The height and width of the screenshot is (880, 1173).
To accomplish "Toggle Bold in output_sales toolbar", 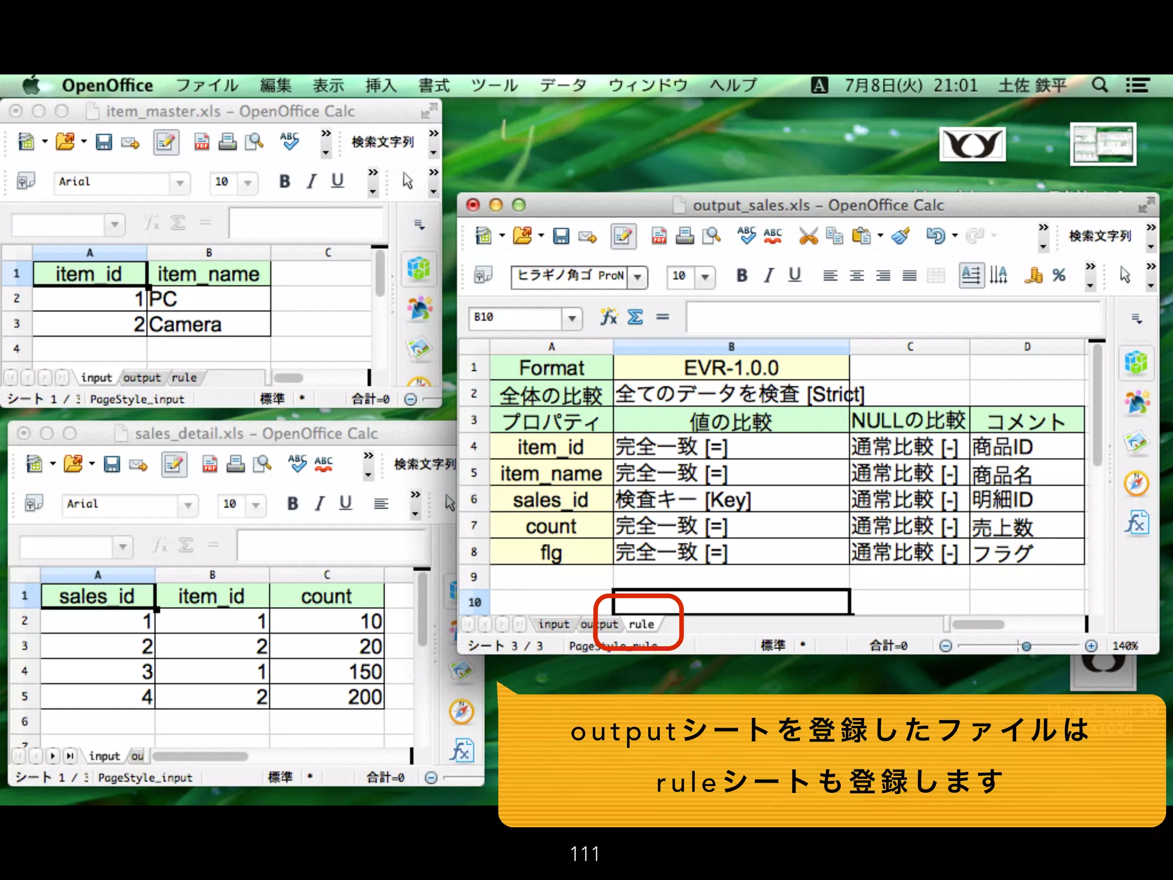I will tap(742, 276).
